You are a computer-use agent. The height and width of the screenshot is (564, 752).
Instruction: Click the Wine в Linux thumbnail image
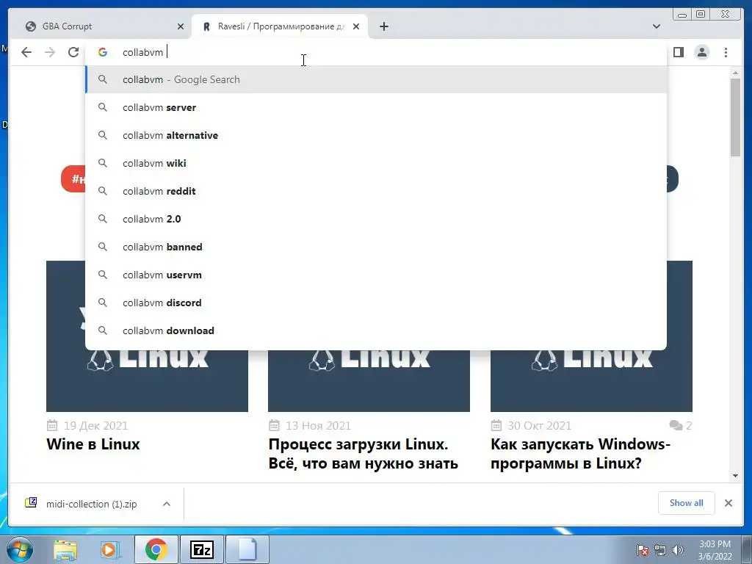[147, 380]
